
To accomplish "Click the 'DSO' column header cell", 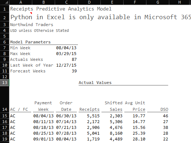I will (164, 109).
